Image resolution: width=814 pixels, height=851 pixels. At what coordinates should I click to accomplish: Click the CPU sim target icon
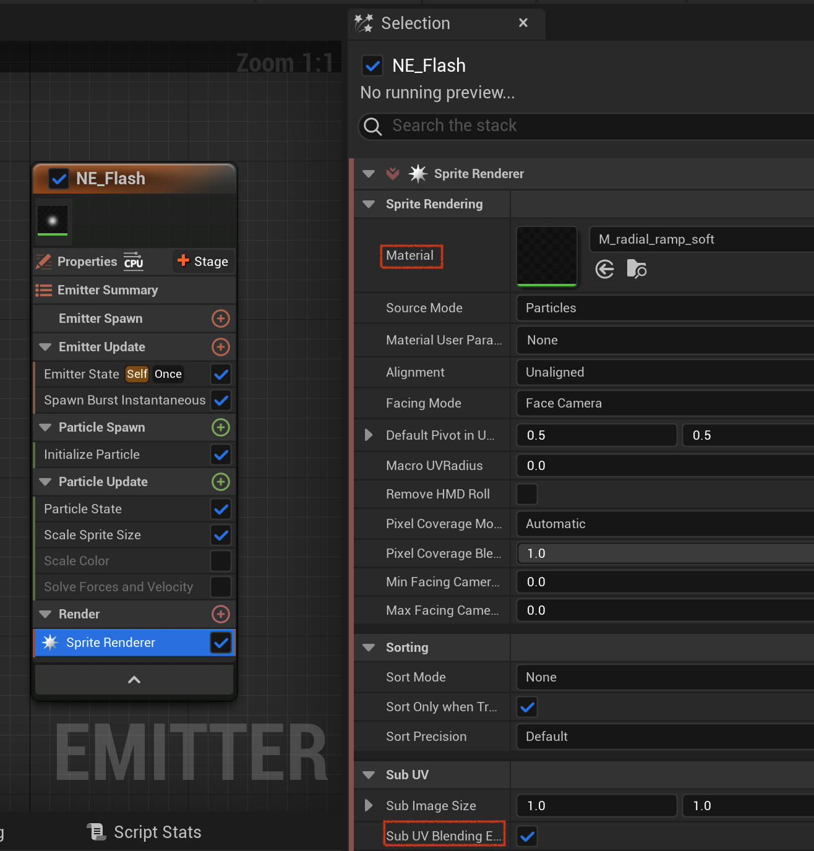pos(133,261)
